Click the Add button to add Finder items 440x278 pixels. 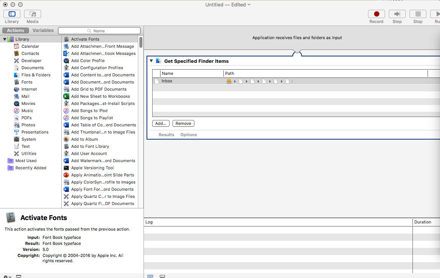[x=160, y=123]
